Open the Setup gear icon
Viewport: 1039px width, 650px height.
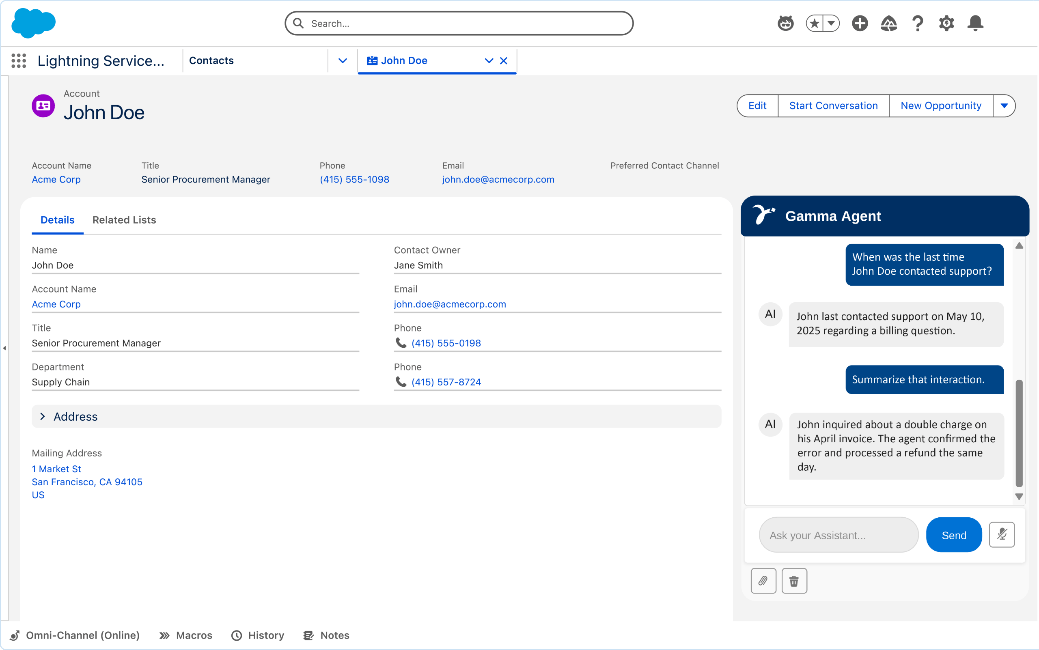click(x=946, y=23)
